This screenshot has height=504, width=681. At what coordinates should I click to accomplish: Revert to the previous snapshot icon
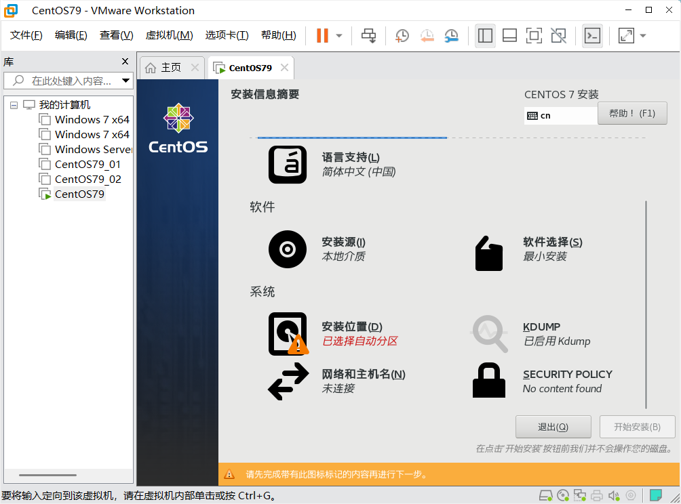(427, 36)
